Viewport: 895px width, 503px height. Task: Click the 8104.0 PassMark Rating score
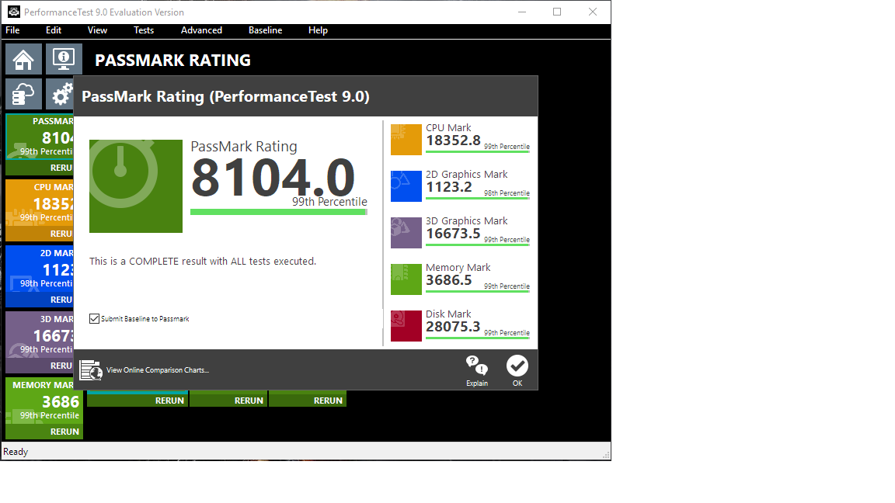(x=273, y=178)
